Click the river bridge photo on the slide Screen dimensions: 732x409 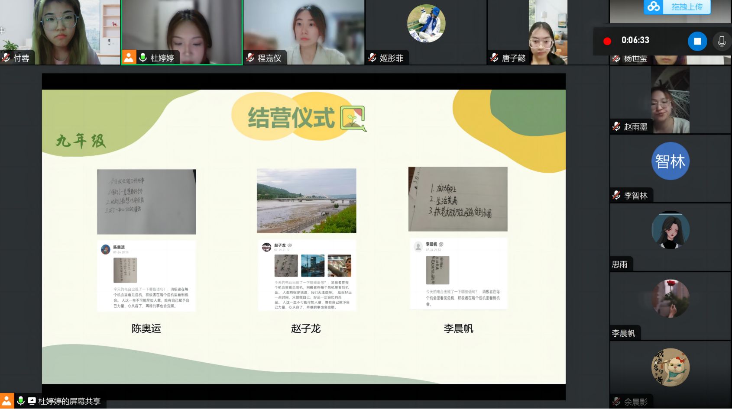coord(306,201)
